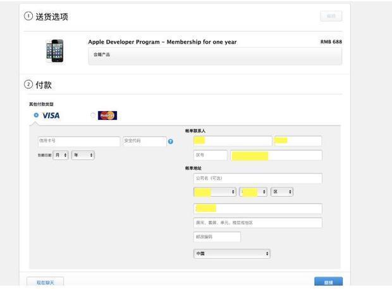Viewport: 392px width, 289px height.
Task: Click the VISA logo
Action: [51, 115]
